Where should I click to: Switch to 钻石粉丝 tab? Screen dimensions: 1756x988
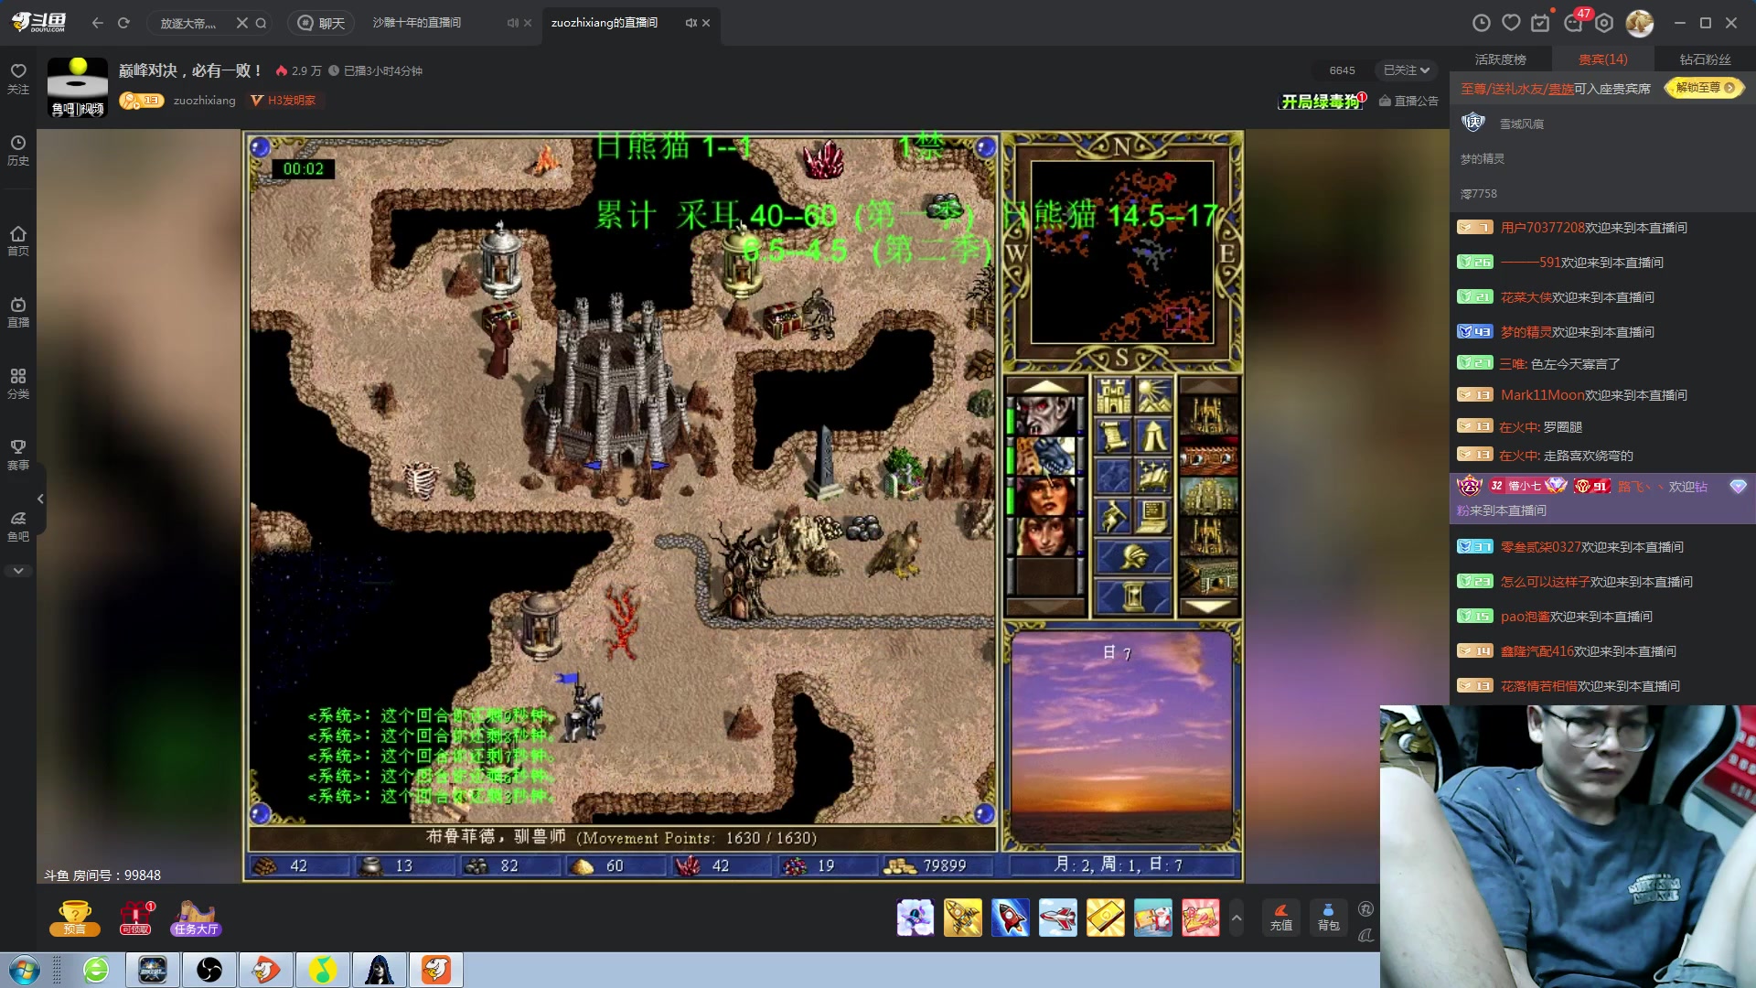click(x=1705, y=59)
